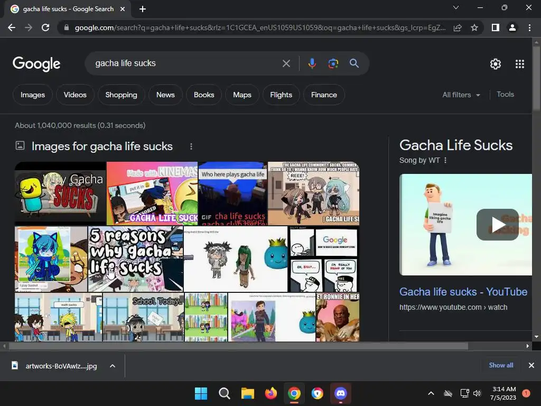541x406 pixels.
Task: Clear the Google search box
Action: click(x=286, y=63)
